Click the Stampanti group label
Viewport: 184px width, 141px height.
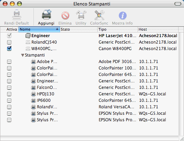35,55
